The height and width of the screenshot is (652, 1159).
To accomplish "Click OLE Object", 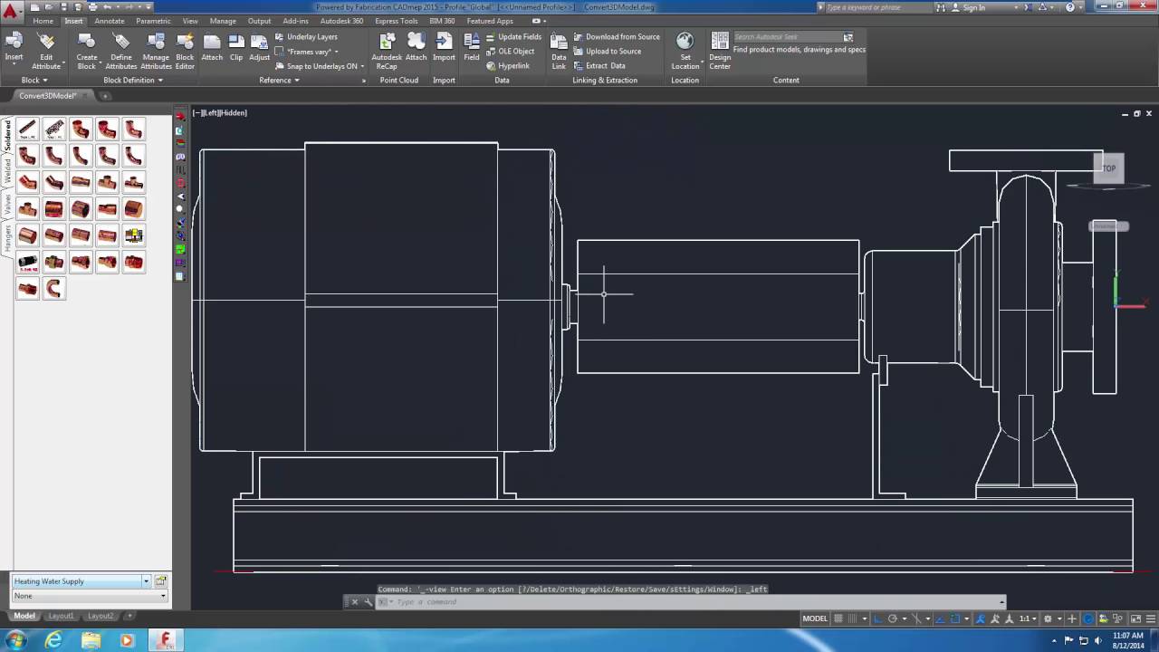I will 510,52.
